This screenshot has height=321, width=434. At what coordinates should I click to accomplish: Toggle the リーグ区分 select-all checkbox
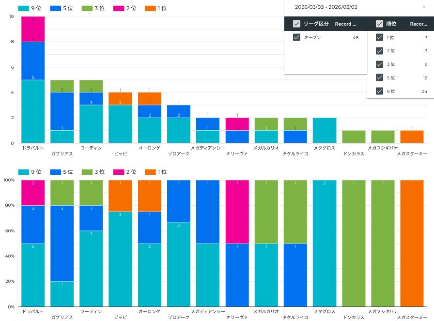297,24
